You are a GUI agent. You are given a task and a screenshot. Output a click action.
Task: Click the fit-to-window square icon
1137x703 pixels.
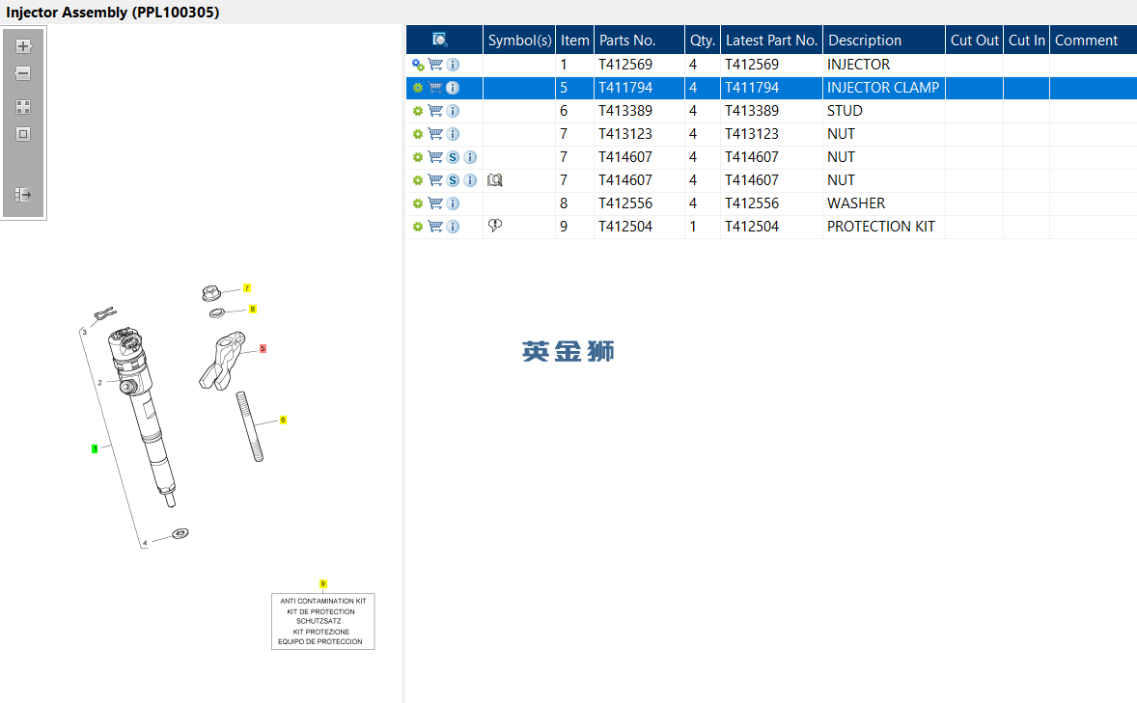pyautogui.click(x=23, y=134)
